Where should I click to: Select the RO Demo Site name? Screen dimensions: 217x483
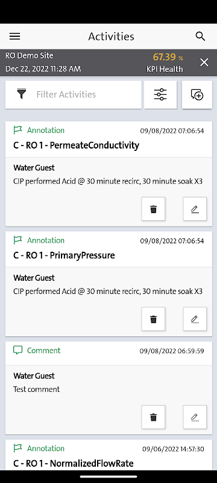point(29,56)
